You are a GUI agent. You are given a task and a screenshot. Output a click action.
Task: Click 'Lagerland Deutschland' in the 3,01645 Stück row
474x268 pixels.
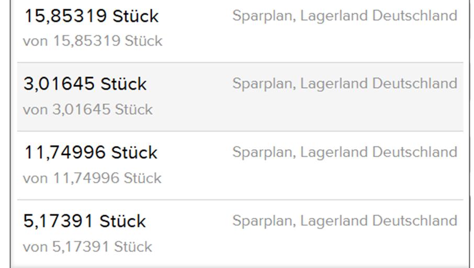379,84
